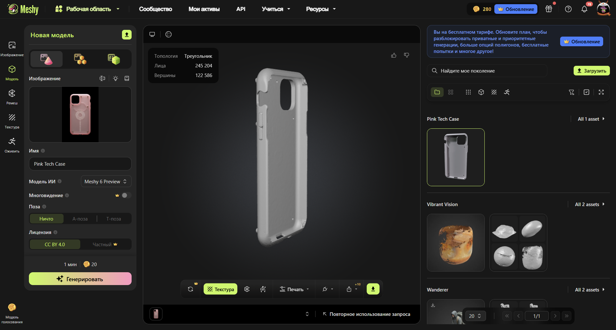Open the Ресурсы menu

coord(321,9)
